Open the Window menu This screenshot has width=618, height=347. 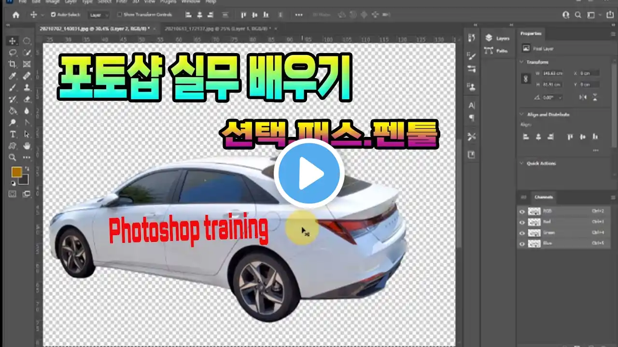[191, 1]
